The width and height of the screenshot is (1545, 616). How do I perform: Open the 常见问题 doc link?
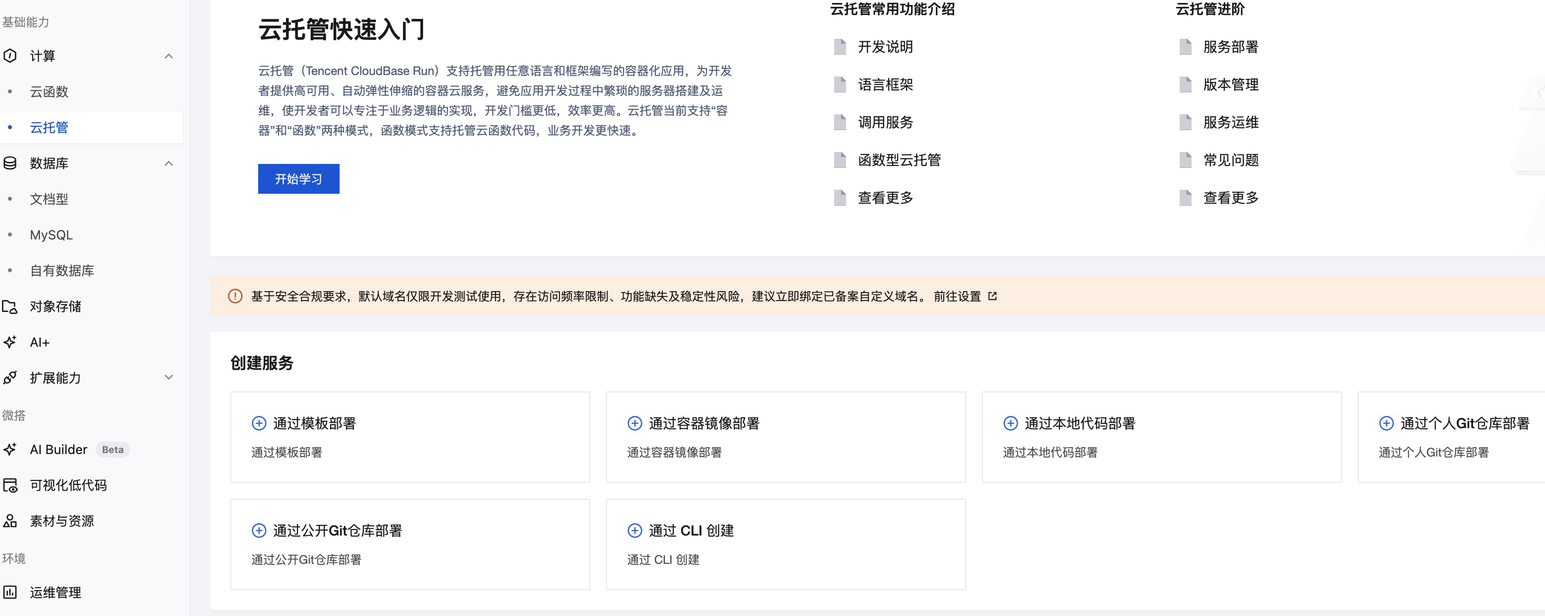1231,160
